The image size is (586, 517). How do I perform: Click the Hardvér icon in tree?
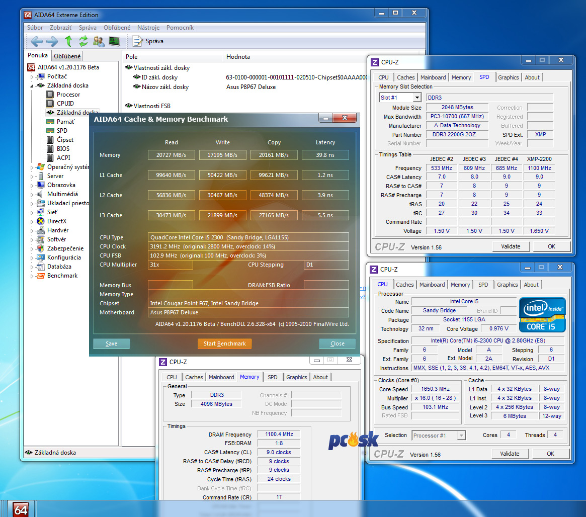[x=41, y=230]
